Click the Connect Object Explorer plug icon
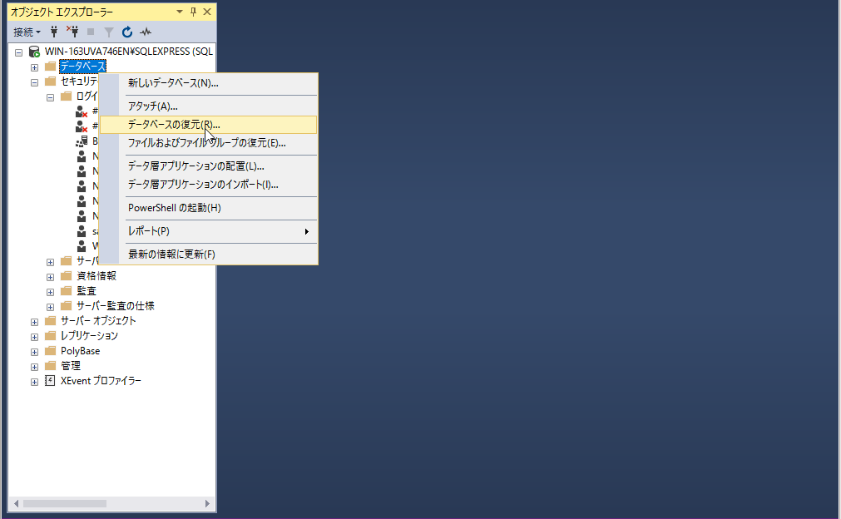 tap(55, 32)
